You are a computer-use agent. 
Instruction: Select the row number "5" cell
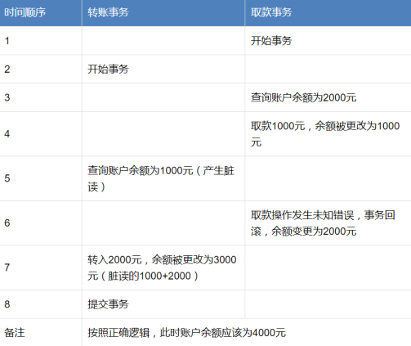[x=41, y=178]
